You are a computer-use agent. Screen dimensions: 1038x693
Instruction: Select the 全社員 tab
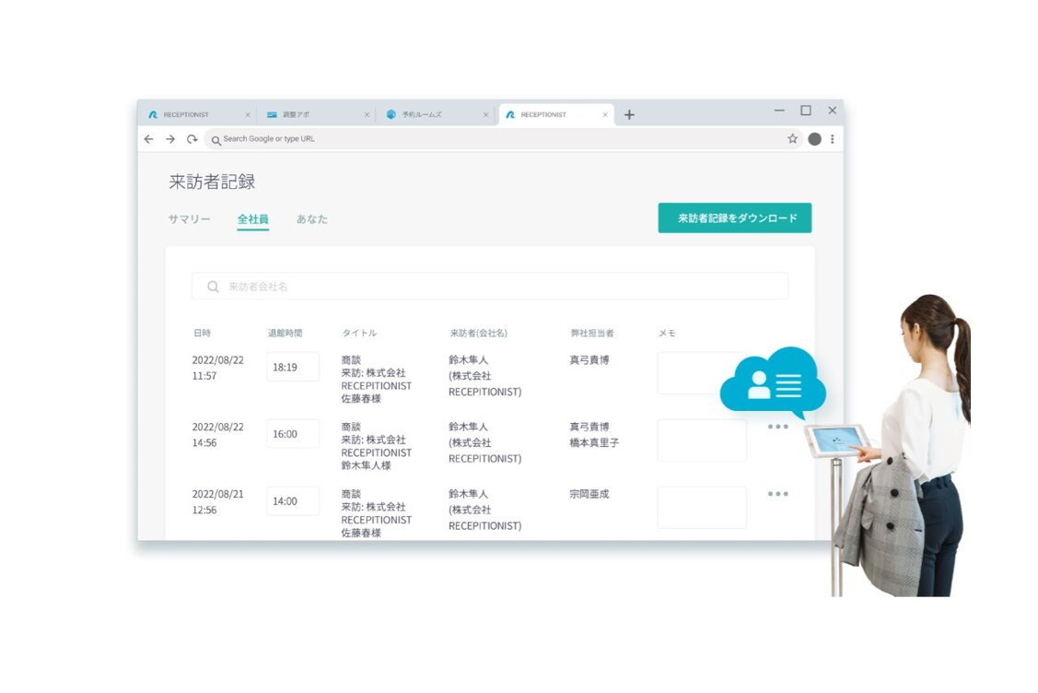click(253, 219)
